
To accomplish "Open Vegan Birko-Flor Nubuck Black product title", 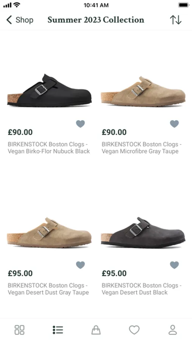I will pos(49,148).
